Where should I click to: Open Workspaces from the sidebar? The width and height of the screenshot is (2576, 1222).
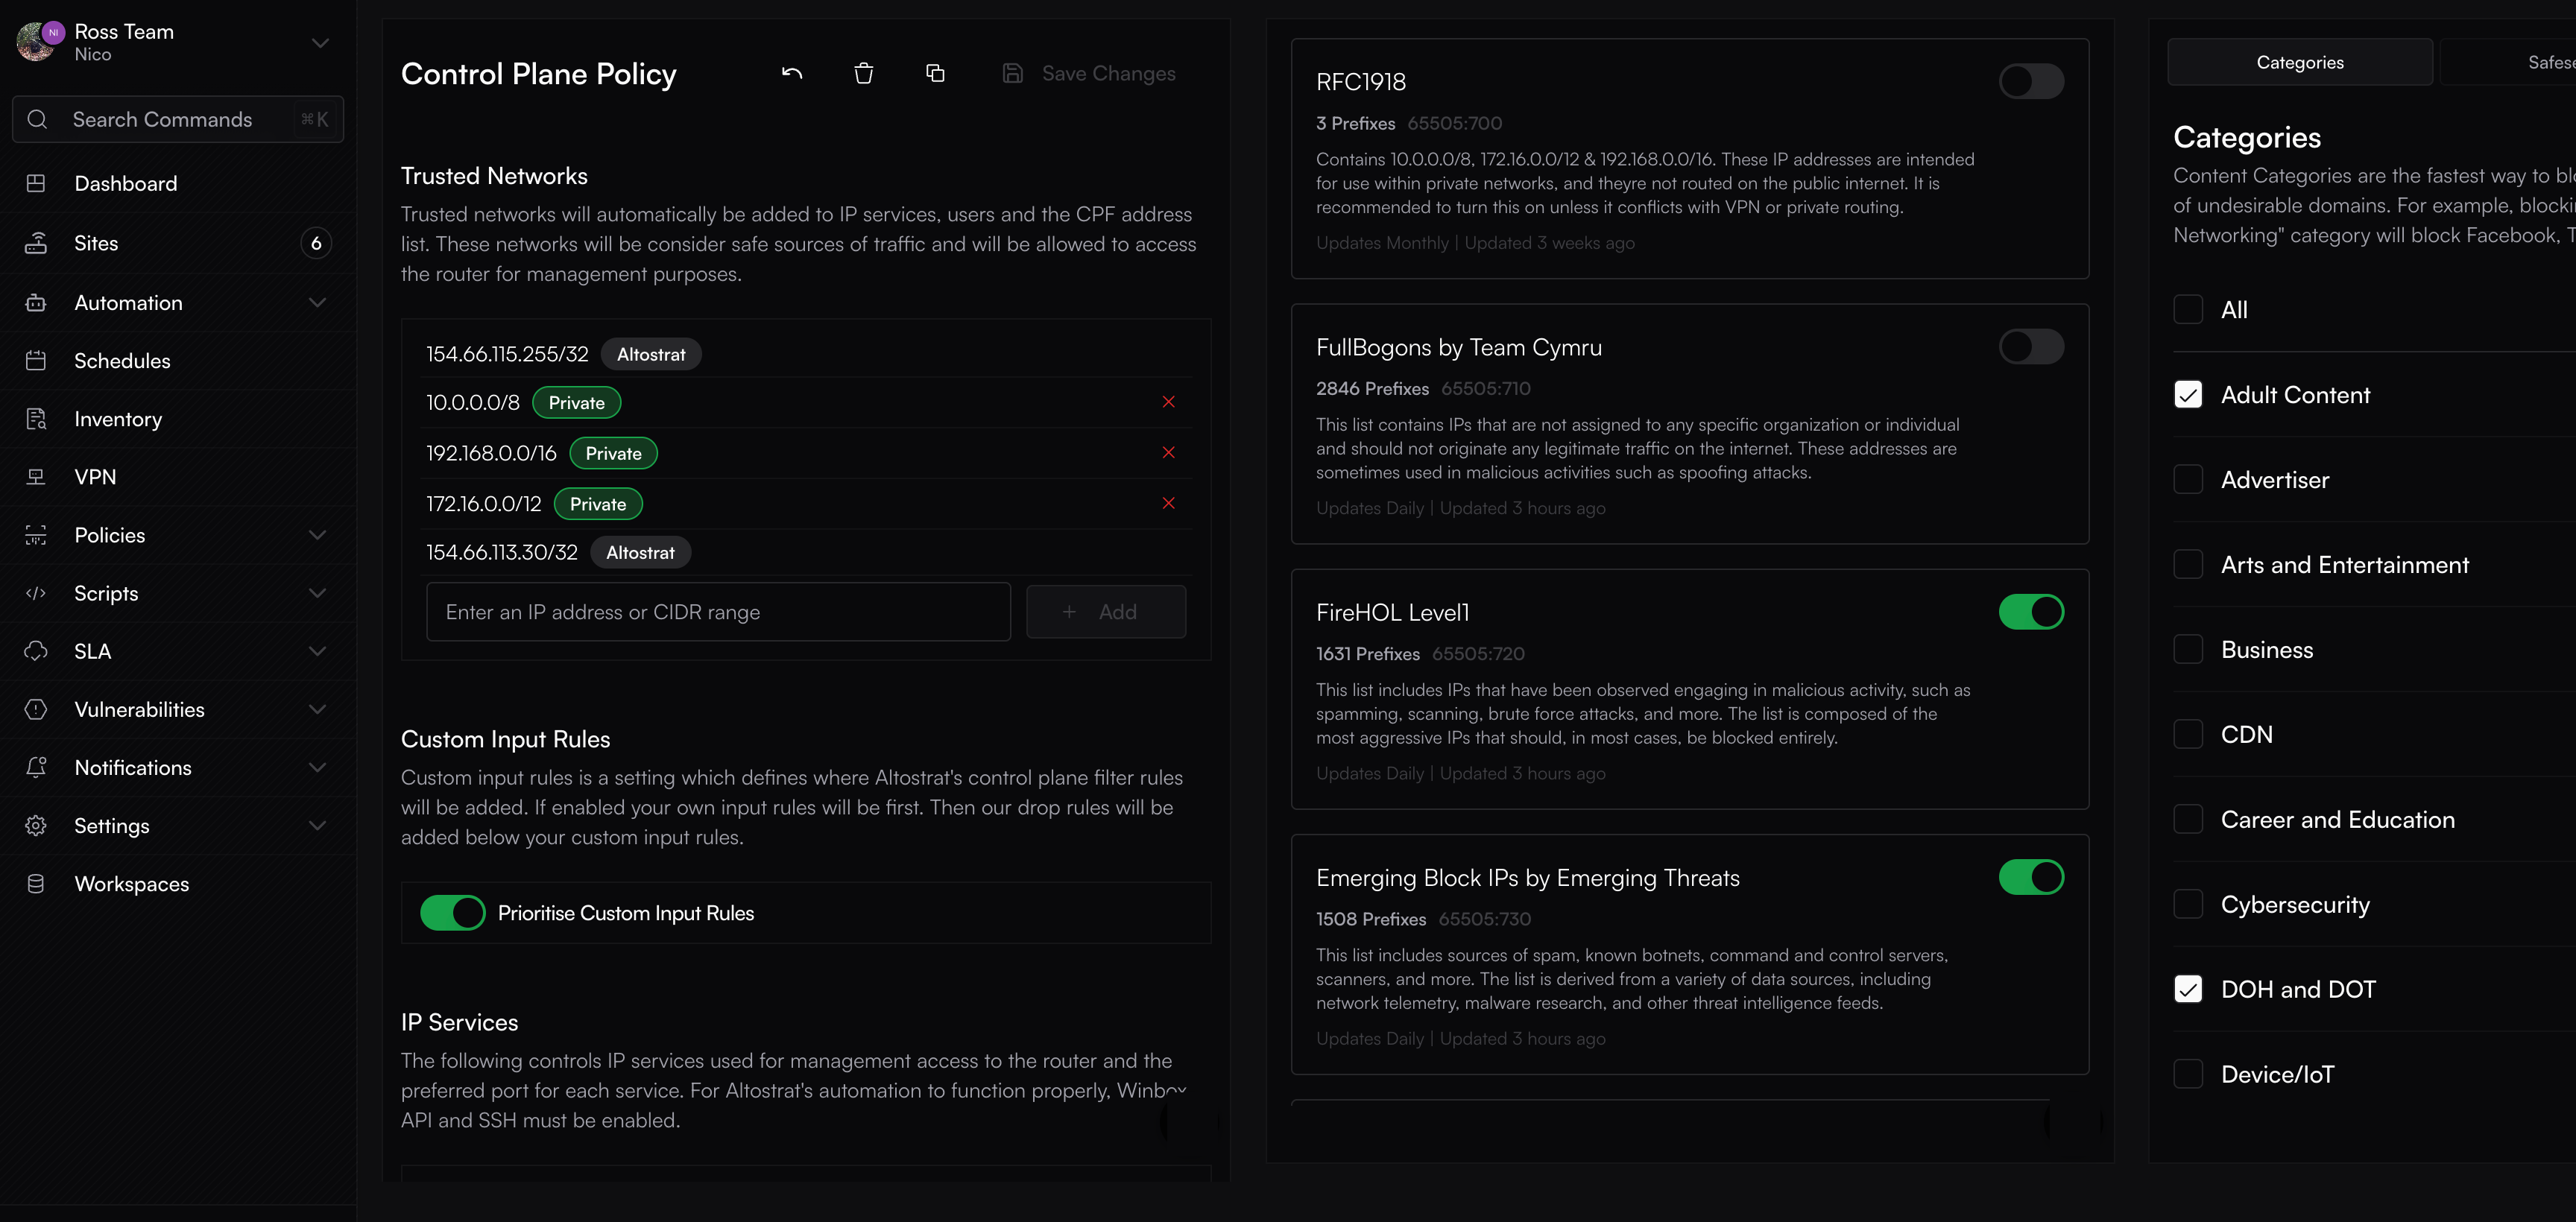[131, 884]
